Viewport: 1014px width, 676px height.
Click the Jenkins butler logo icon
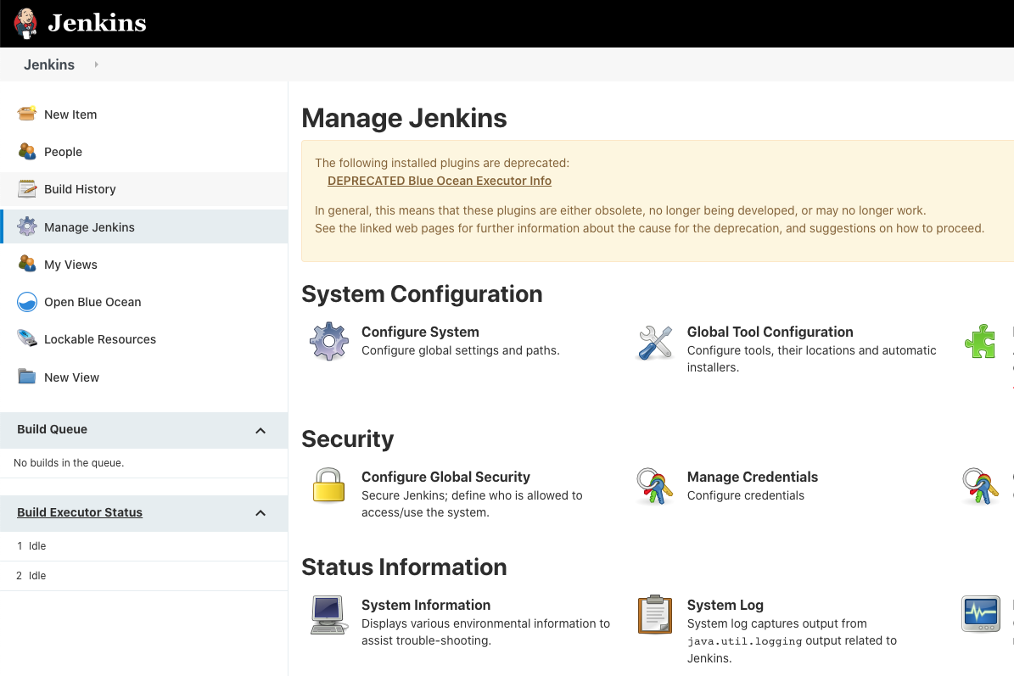25,23
